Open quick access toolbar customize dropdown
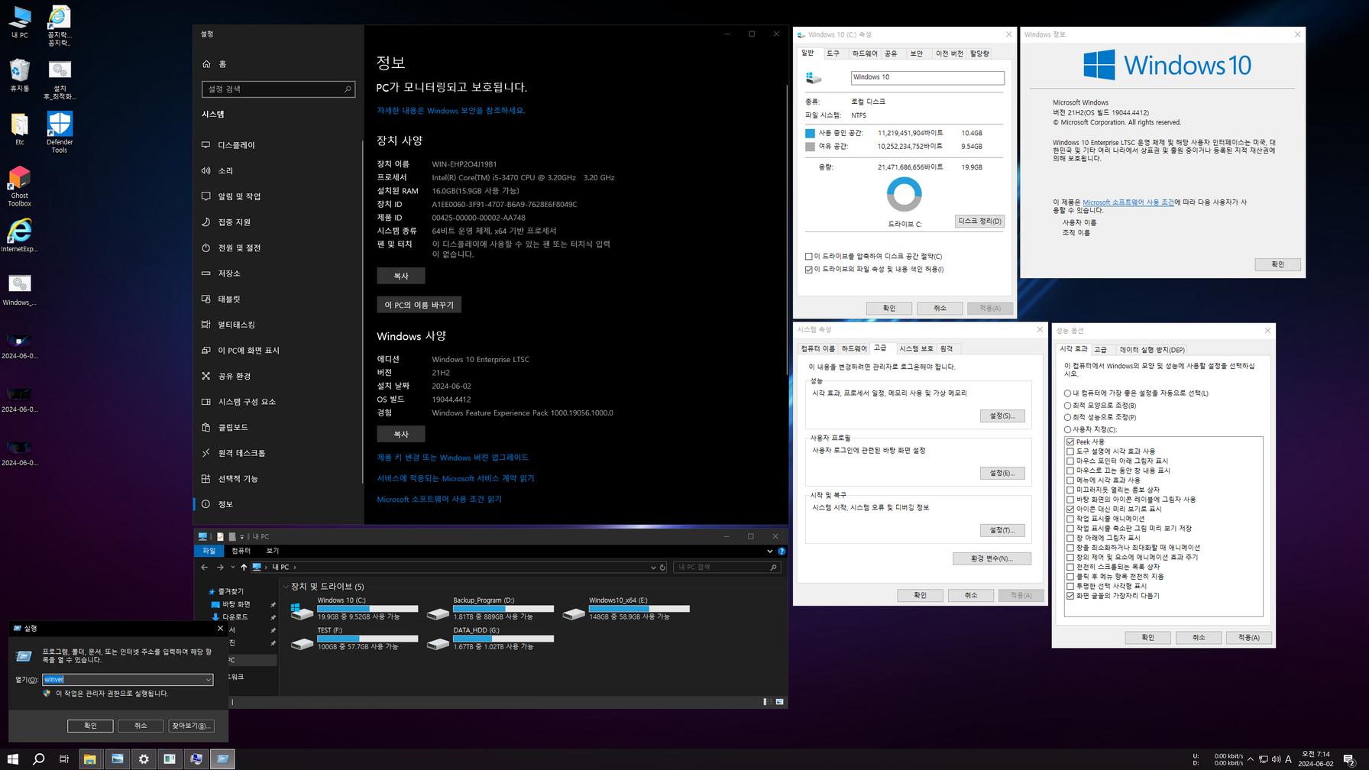The width and height of the screenshot is (1369, 770). [x=242, y=537]
